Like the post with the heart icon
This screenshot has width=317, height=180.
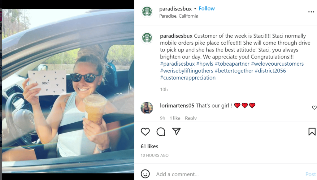(x=145, y=132)
